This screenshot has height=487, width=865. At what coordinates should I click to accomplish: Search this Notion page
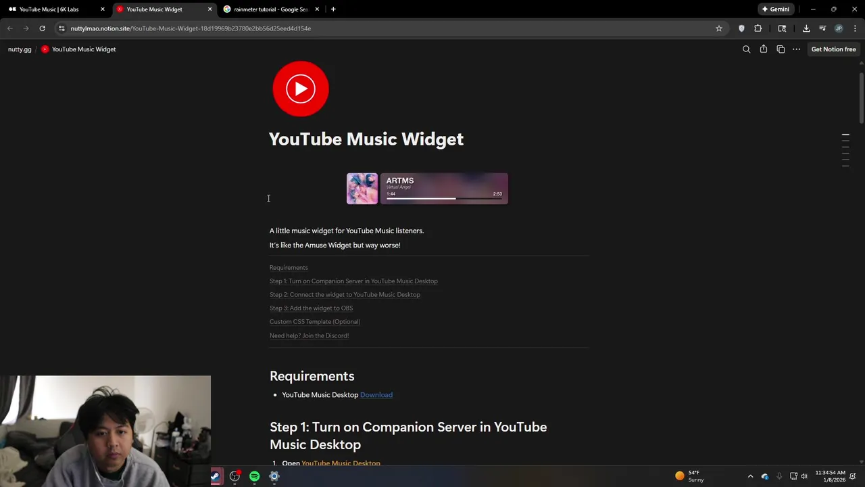[746, 49]
